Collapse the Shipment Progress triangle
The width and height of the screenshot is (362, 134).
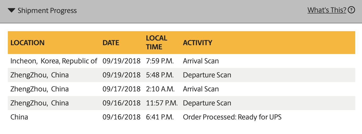[11, 11]
